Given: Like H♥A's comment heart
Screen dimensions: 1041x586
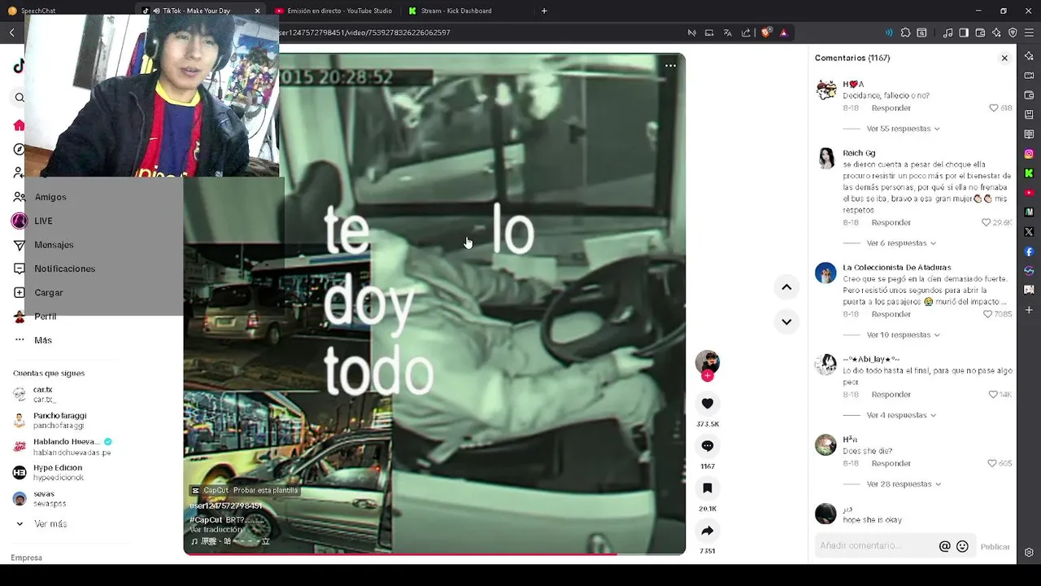Looking at the screenshot, I should 993,108.
